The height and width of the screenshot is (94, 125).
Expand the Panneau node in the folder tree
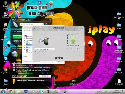[x=25, y=50]
